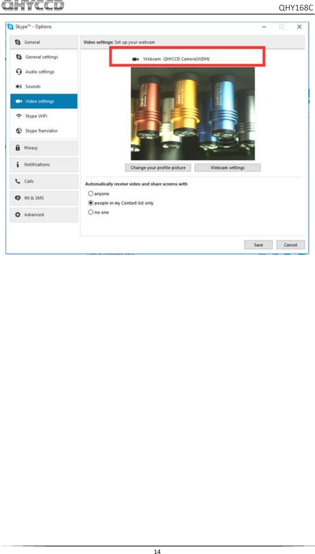
Task: Open Webcam settings
Action: click(x=228, y=168)
